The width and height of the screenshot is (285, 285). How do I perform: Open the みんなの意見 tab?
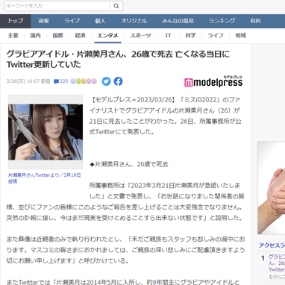[x=178, y=21]
